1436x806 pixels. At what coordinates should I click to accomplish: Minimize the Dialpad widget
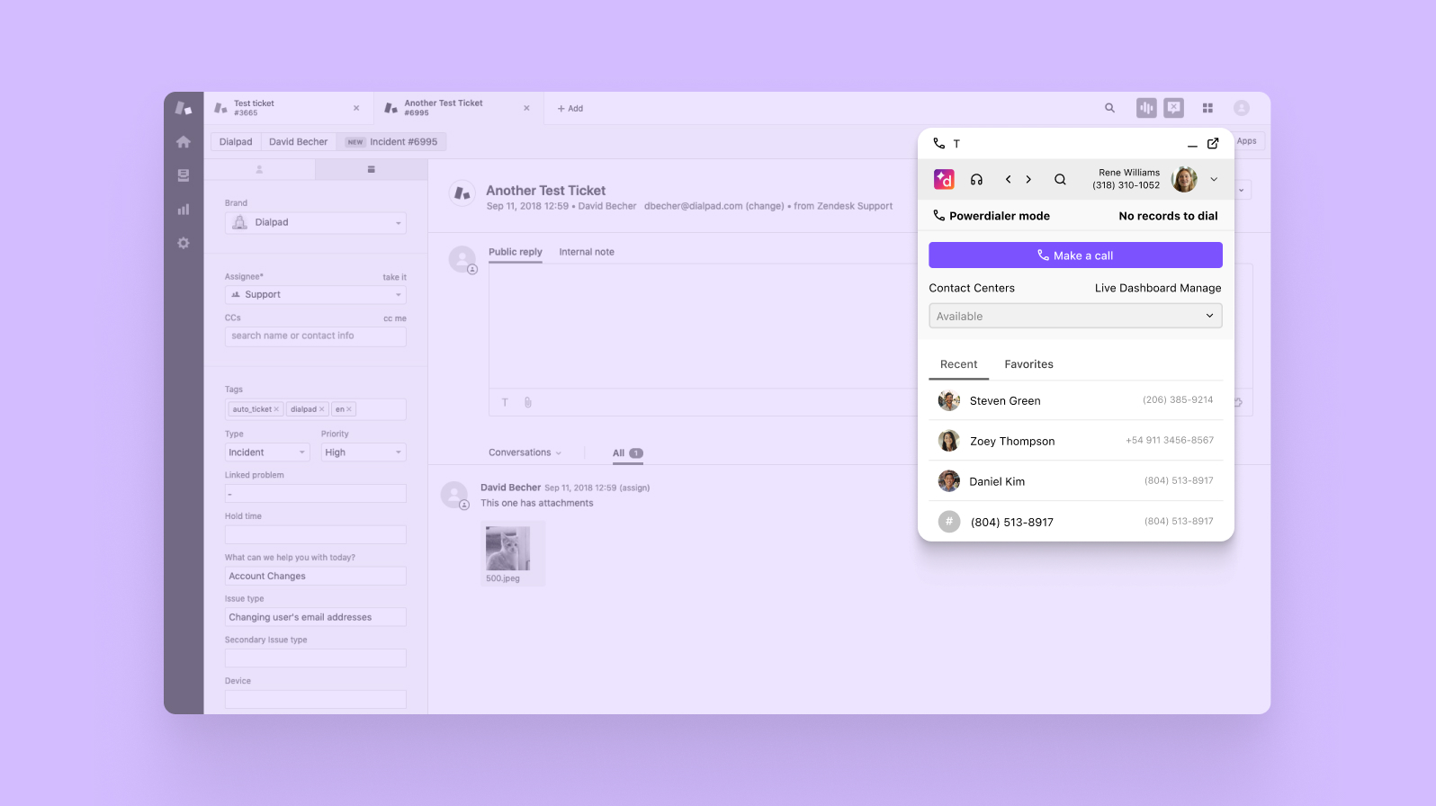tap(1192, 145)
